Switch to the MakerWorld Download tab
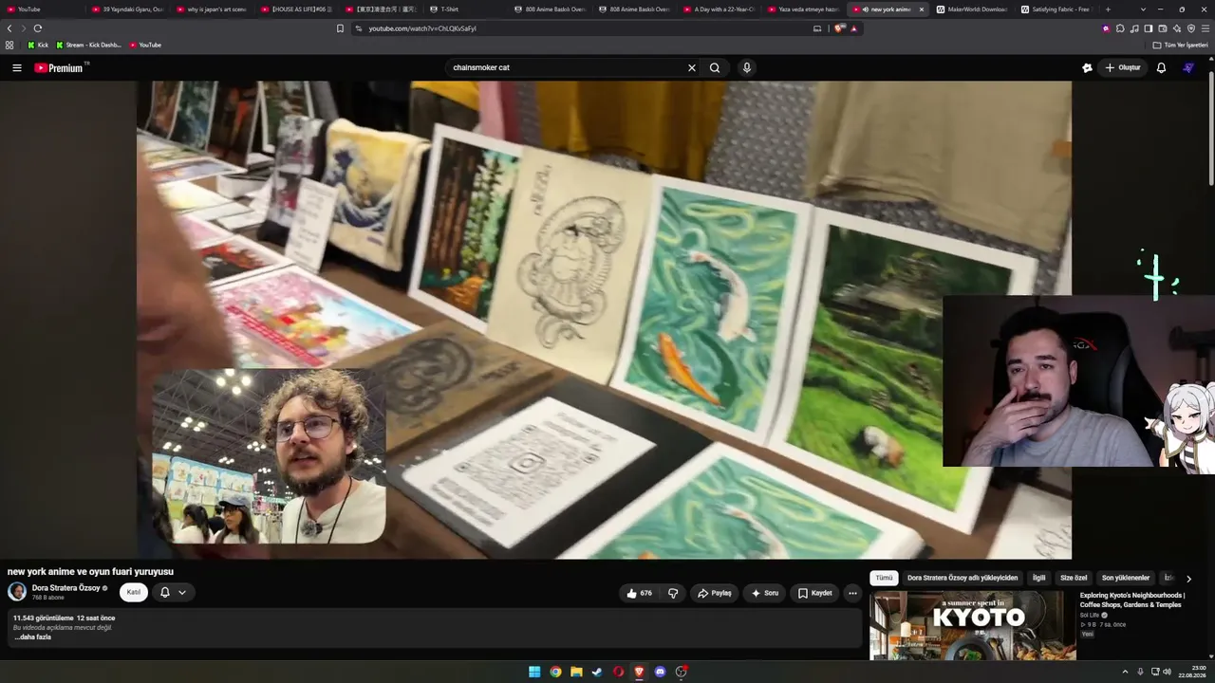The width and height of the screenshot is (1215, 683). point(971,9)
